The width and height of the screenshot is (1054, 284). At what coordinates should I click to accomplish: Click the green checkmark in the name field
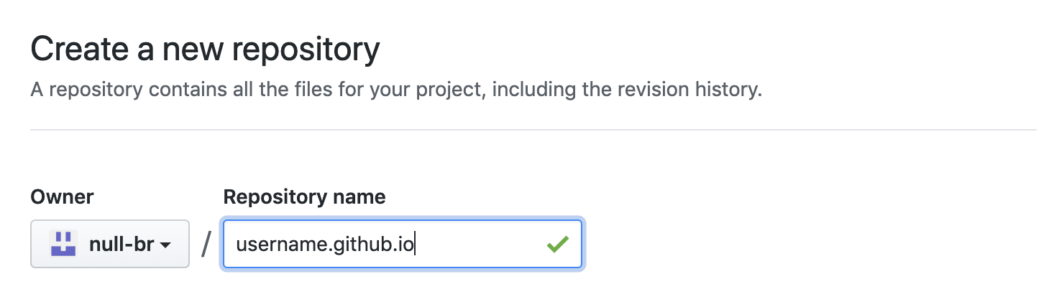click(x=557, y=245)
